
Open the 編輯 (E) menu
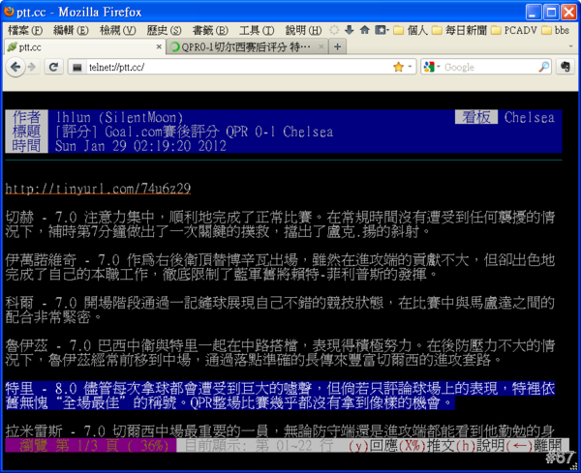pyautogui.click(x=71, y=30)
